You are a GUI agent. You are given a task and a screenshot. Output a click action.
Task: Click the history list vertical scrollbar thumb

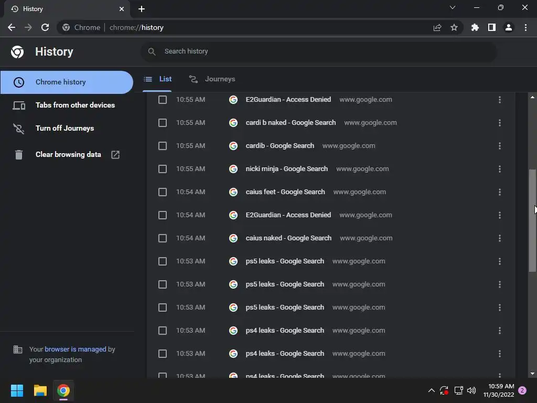point(532,220)
